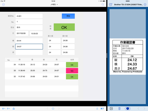Tap the circle record indicator icon
148x111 pixels.
click(53, 109)
